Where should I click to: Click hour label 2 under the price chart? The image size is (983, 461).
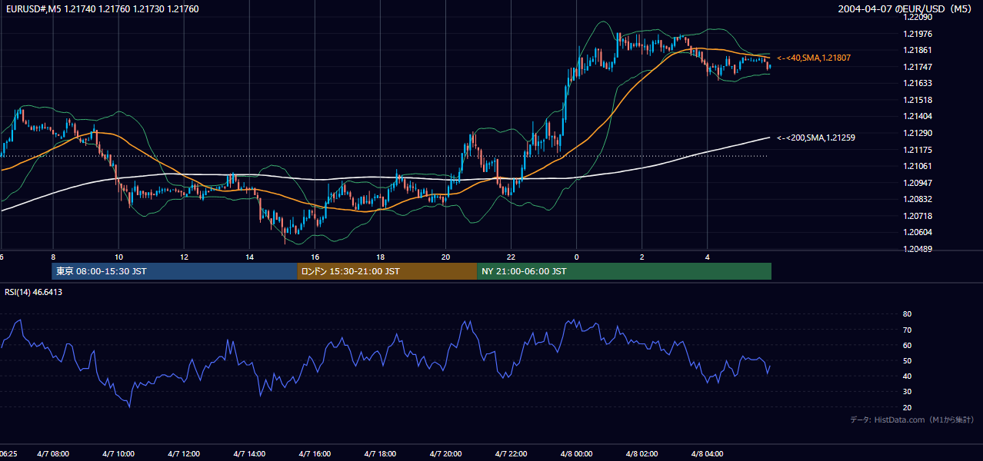click(x=641, y=257)
